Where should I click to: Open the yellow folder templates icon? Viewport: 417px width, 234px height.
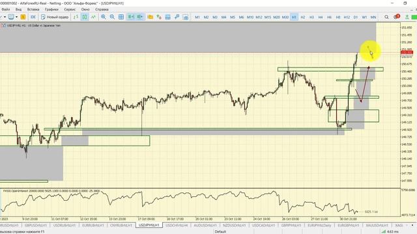pos(151,17)
